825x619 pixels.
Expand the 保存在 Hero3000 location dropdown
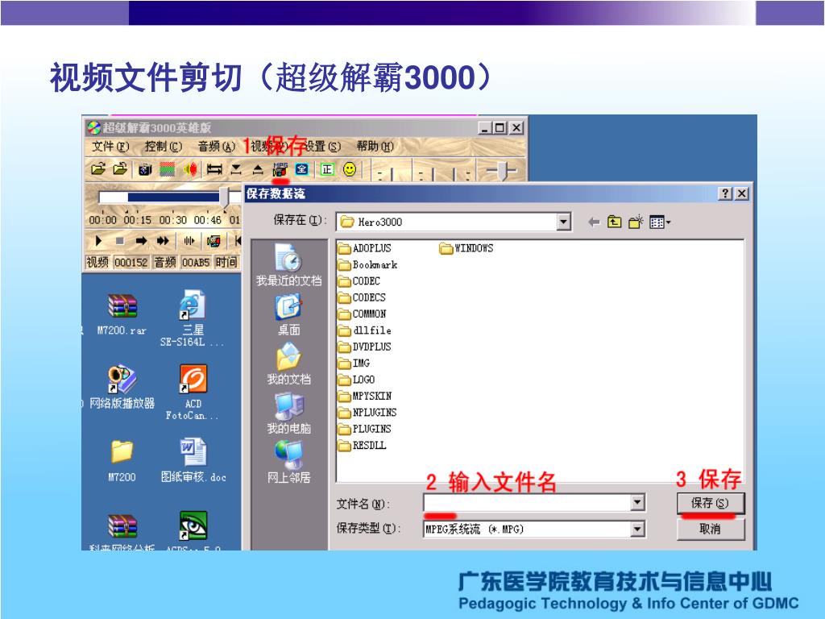pos(563,222)
